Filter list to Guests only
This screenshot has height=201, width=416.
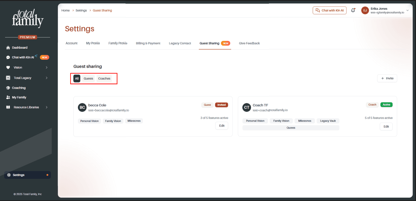tap(88, 78)
